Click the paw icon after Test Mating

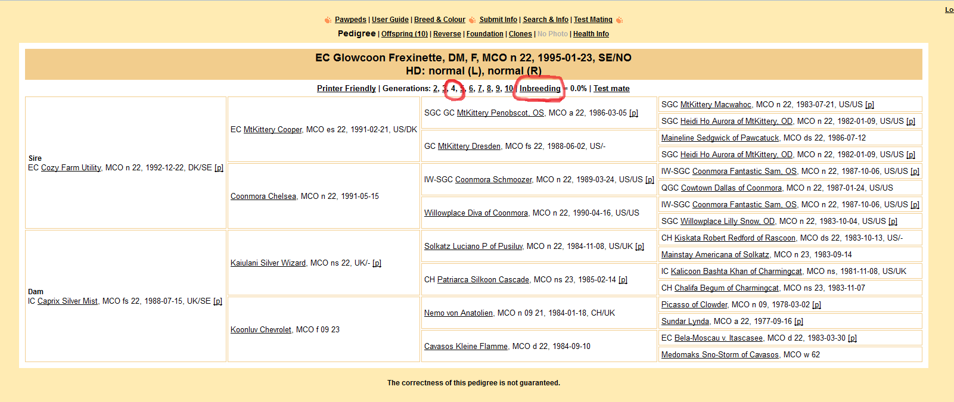click(619, 20)
